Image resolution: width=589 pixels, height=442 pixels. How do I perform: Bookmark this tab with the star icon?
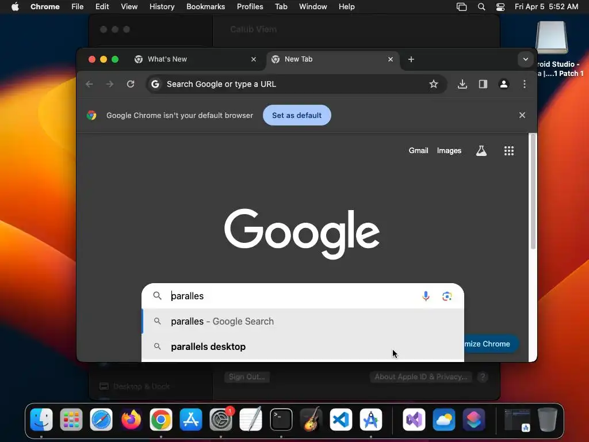pos(434,84)
